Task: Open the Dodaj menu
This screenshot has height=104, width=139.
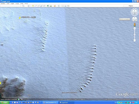Action: pyautogui.click(x=22, y=4)
